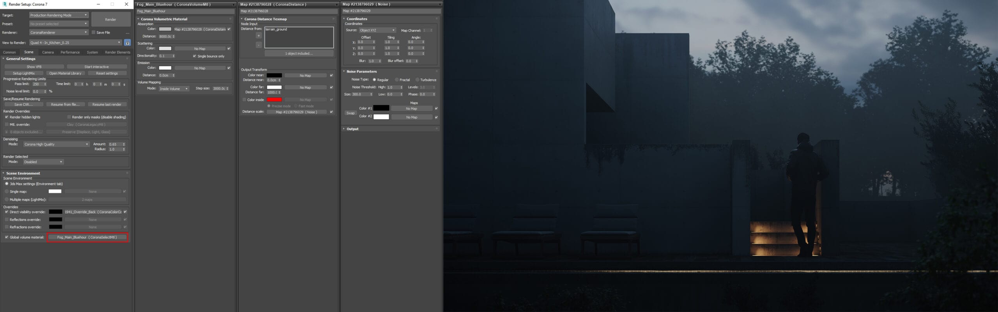This screenshot has height=312, width=998.
Task: Close the CoronaDistance map panel
Action: (337, 5)
